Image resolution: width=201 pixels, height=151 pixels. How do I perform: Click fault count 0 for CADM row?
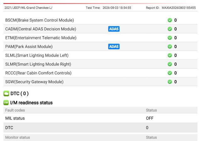pos(176,29)
